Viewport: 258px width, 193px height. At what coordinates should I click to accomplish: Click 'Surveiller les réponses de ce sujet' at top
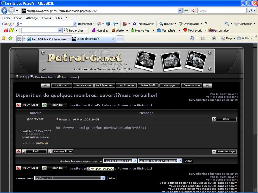pyautogui.click(x=213, y=100)
